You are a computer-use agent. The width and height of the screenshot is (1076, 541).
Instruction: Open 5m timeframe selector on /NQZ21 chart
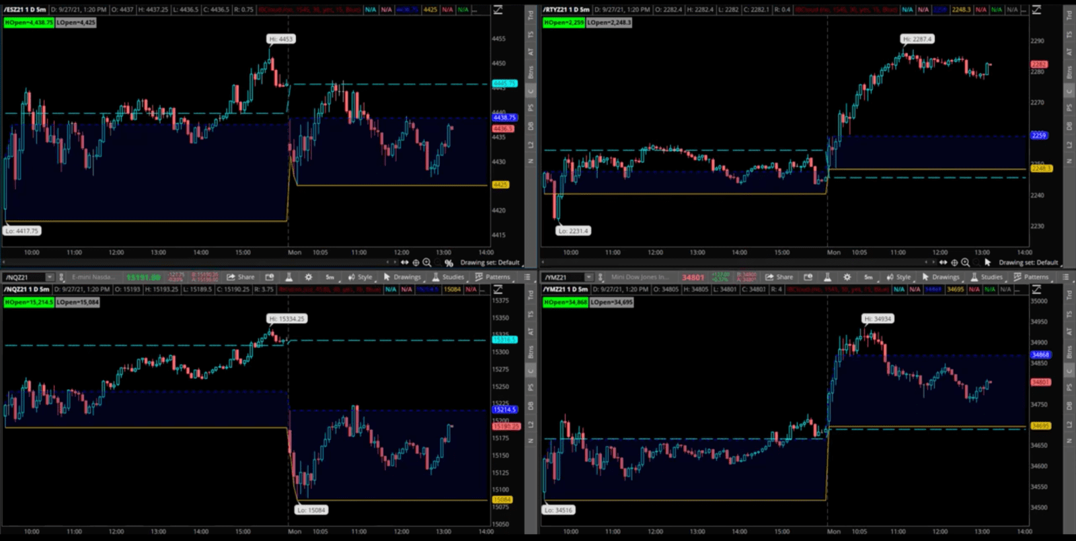point(330,277)
